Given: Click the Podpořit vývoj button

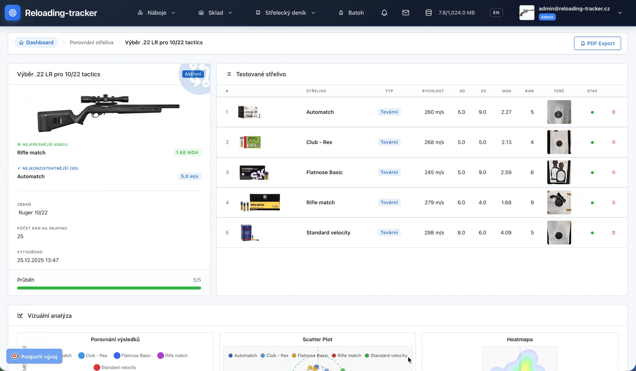Looking at the screenshot, I should pos(34,356).
